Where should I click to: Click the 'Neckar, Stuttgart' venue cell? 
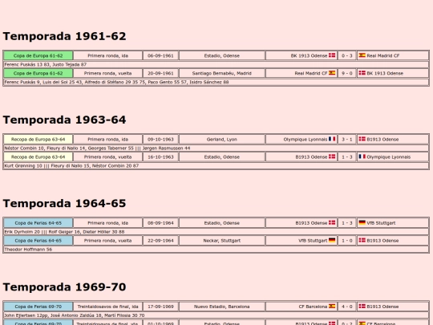point(222,241)
